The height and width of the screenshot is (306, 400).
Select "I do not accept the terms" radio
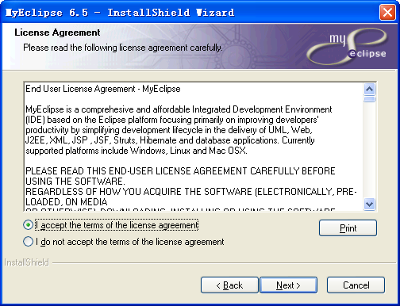(x=28, y=242)
